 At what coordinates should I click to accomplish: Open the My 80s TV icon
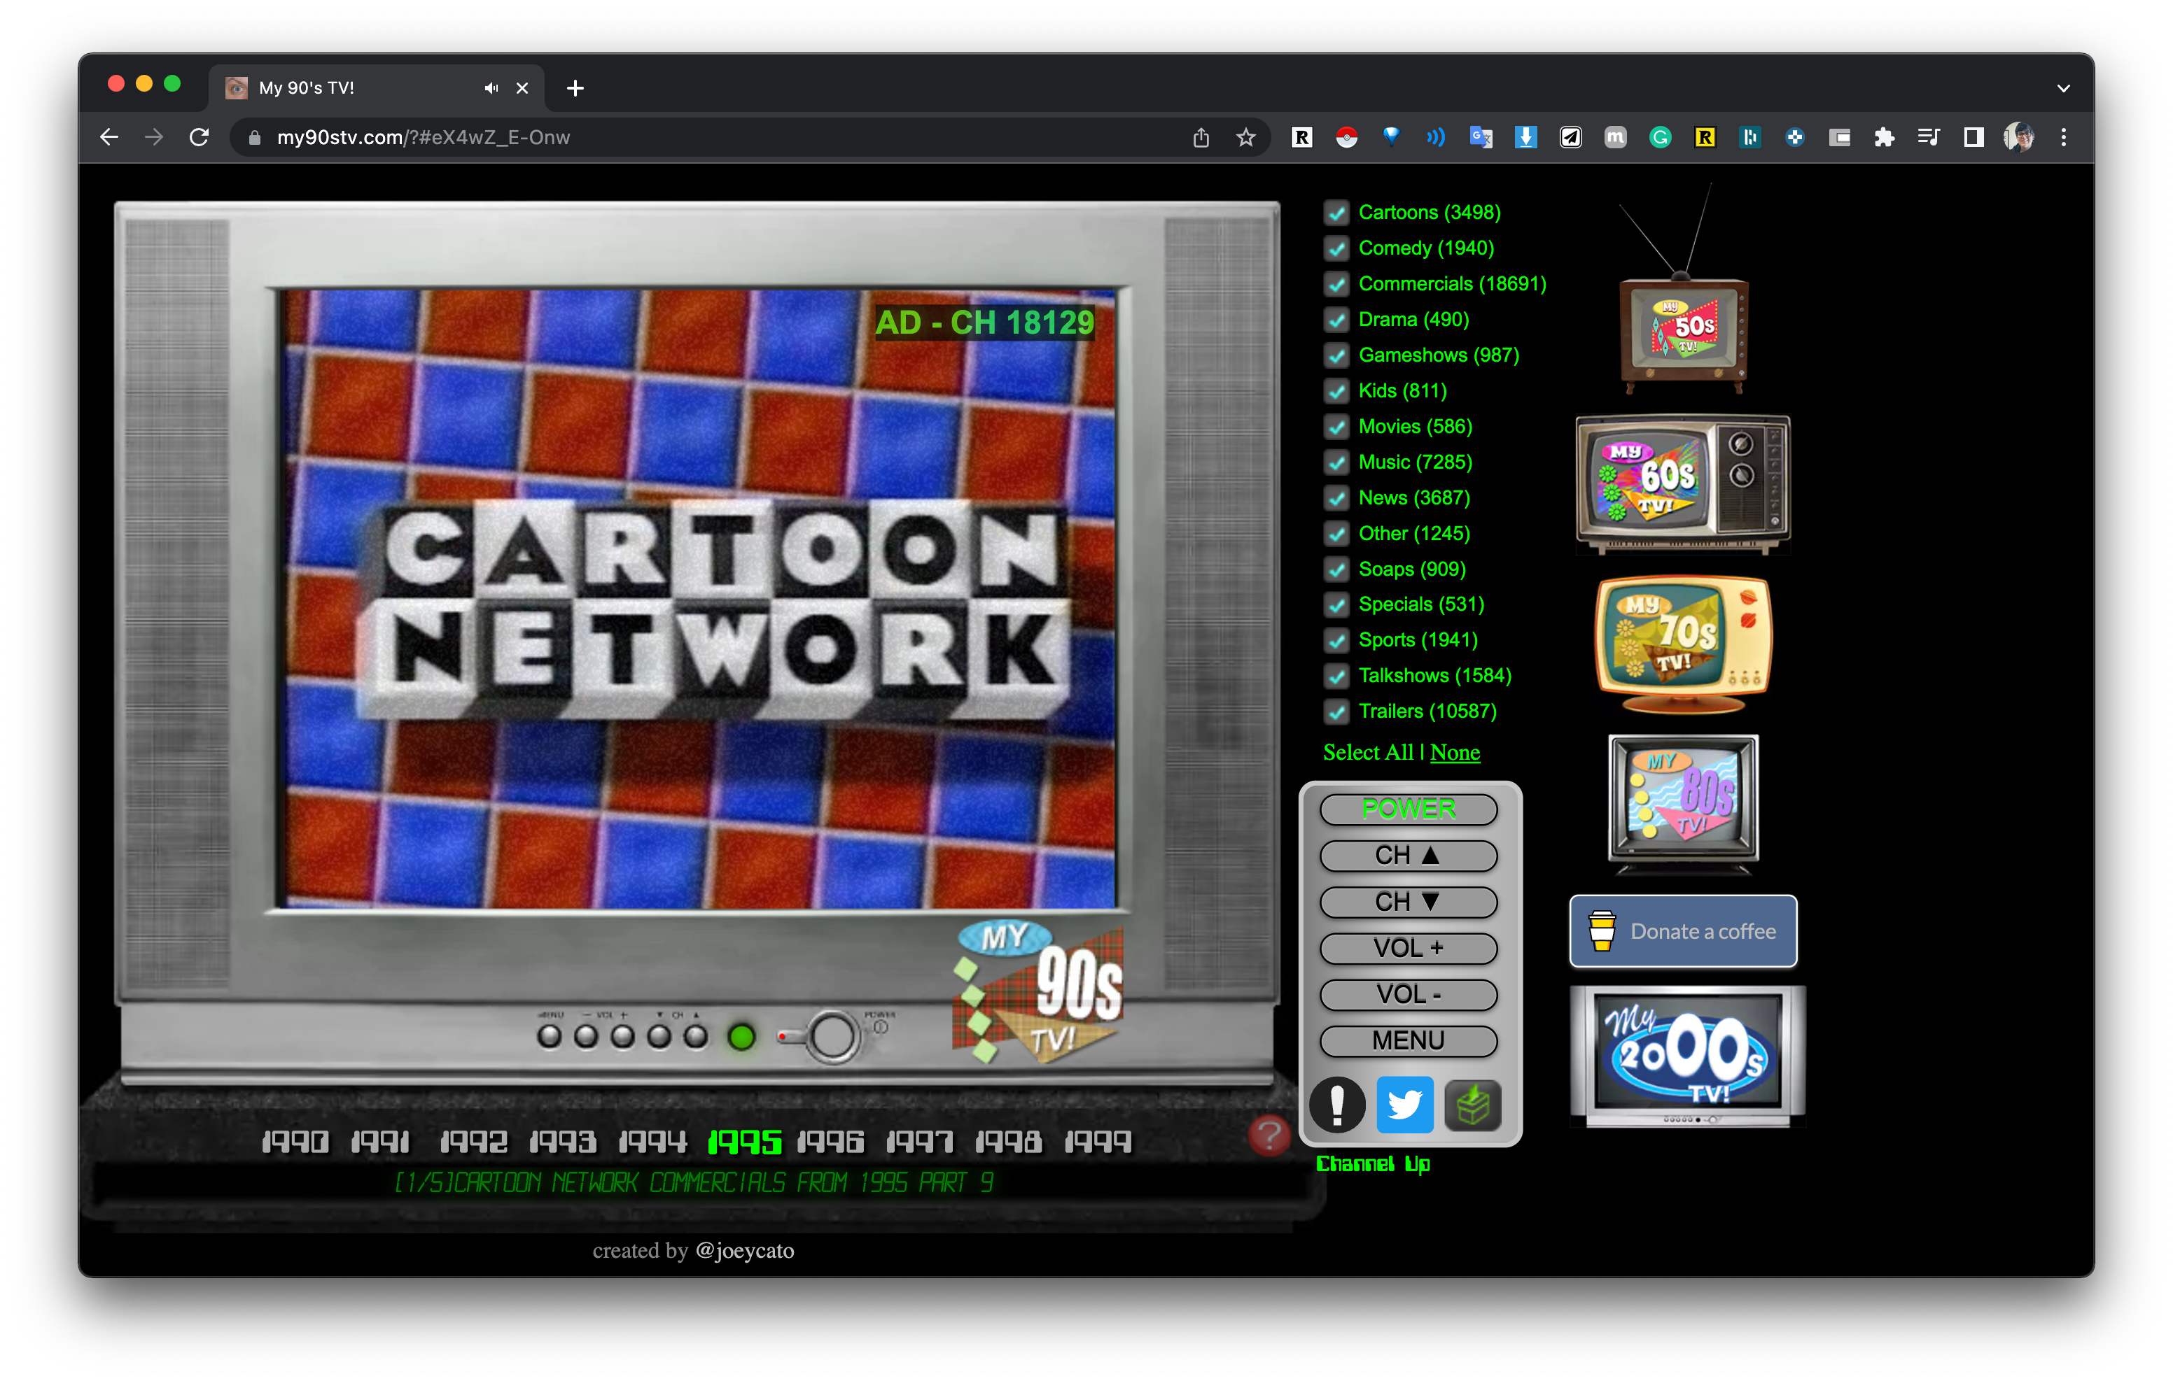(1683, 803)
